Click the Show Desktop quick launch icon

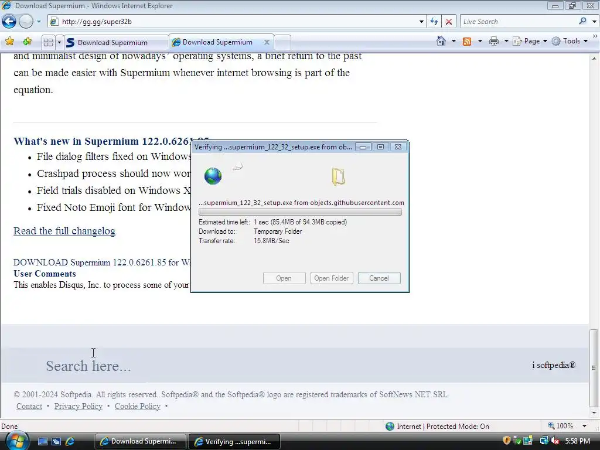click(x=42, y=441)
